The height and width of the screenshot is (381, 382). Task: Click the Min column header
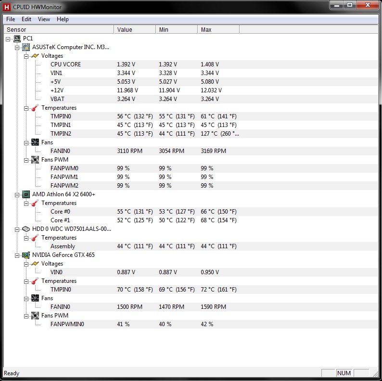coord(177,29)
